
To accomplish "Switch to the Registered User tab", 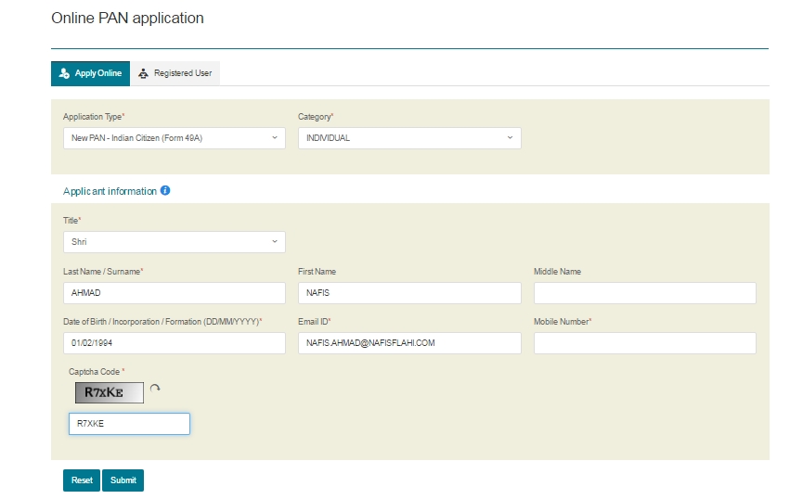I will tap(175, 73).
